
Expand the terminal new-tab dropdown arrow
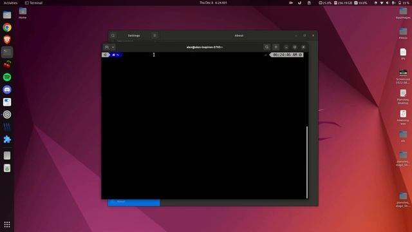click(113, 47)
